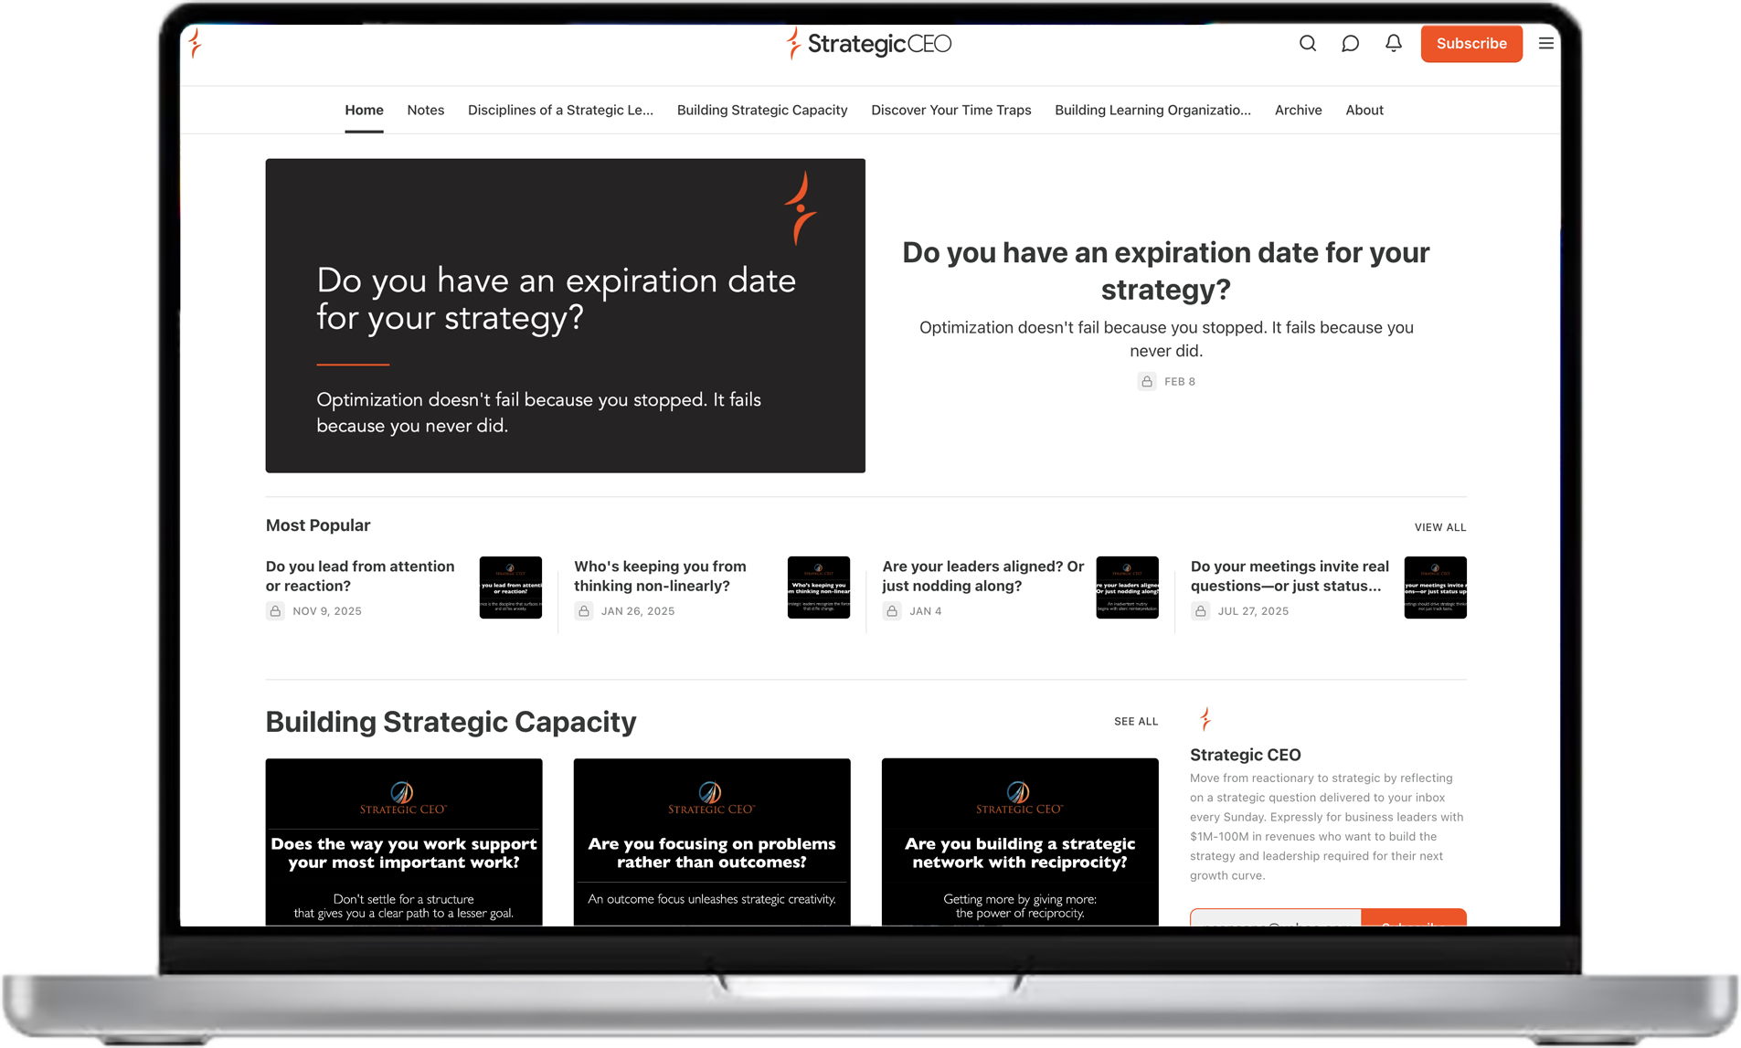The height and width of the screenshot is (1048, 1741).
Task: Open 'Do you lead from attention or reaction?'
Action: pyautogui.click(x=360, y=576)
